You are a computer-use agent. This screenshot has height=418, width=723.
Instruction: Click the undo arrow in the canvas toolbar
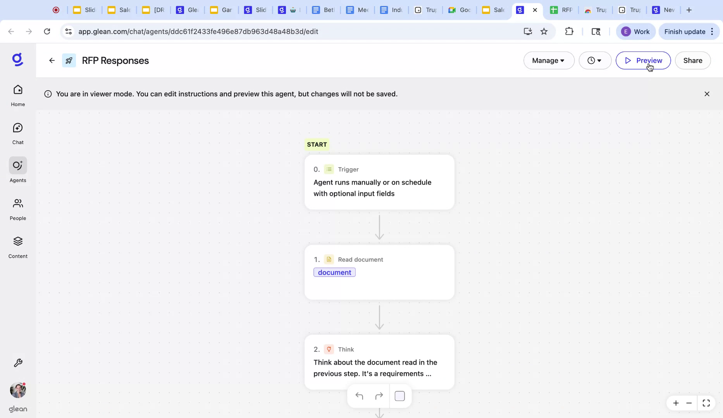click(x=359, y=396)
